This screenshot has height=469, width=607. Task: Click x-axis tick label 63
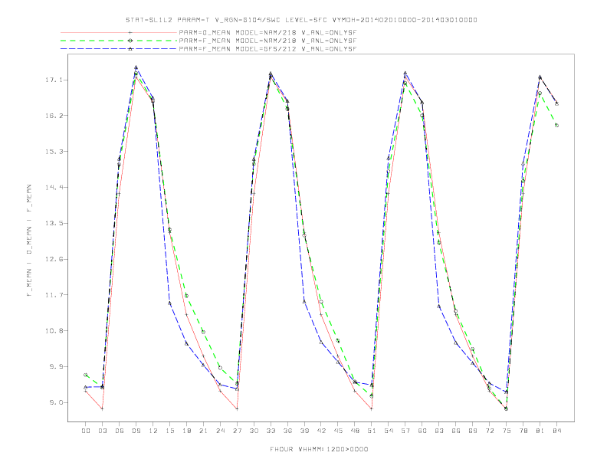(x=439, y=431)
